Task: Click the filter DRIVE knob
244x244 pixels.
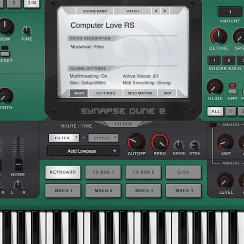Action: (179, 145)
